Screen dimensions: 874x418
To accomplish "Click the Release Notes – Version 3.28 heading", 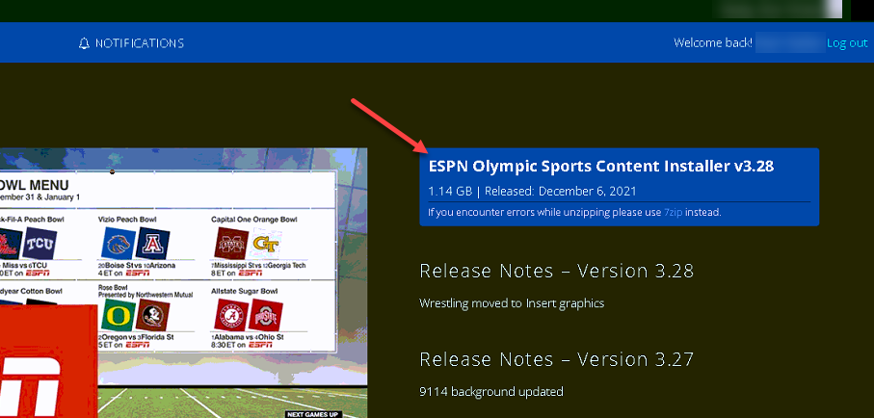I will tap(556, 271).
